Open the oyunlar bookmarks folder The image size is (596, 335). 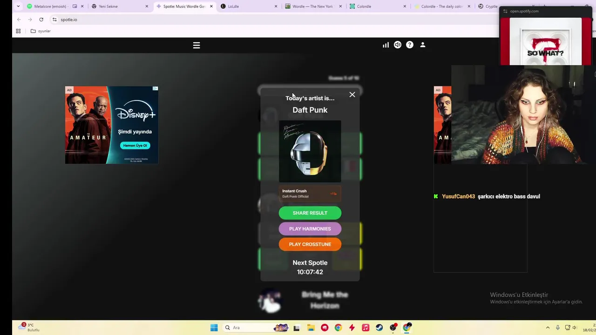pos(41,31)
